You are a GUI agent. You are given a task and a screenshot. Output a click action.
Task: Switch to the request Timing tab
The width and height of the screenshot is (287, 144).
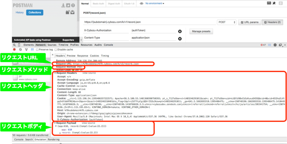click(105, 56)
